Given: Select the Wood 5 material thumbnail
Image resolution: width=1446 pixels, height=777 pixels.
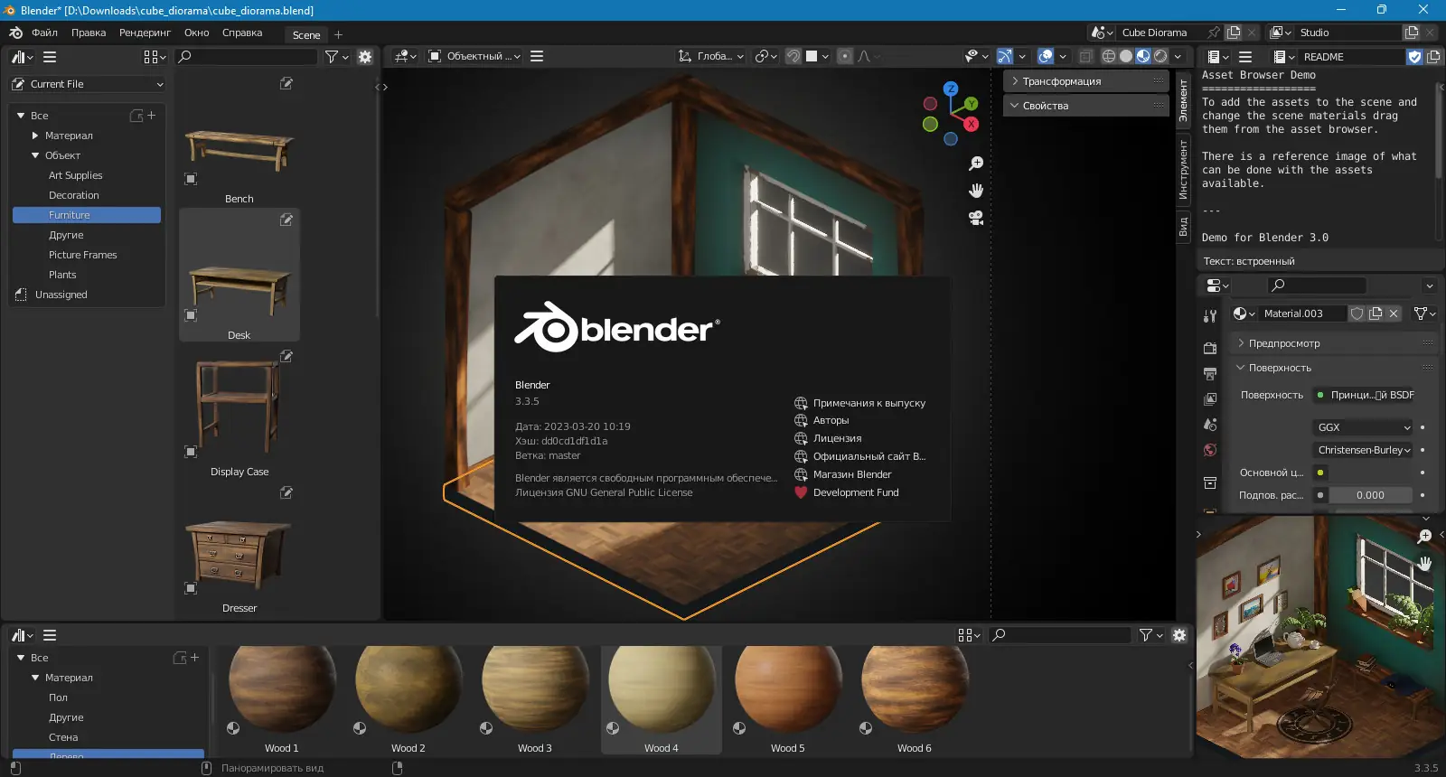Looking at the screenshot, I should pyautogui.click(x=788, y=700).
